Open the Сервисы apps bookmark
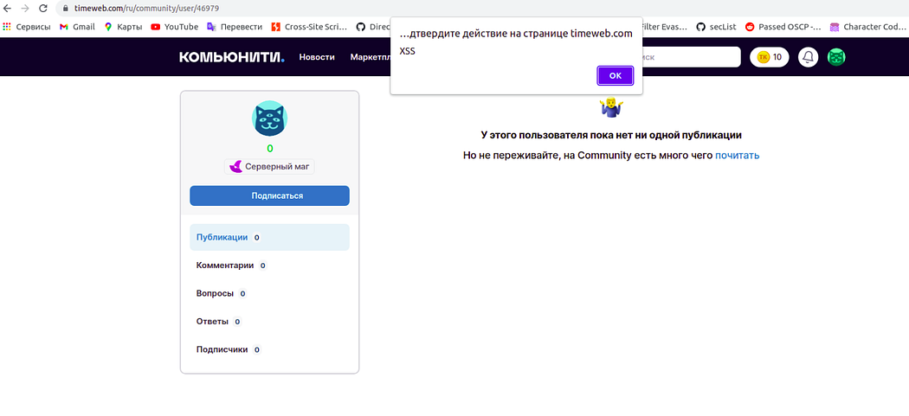The image size is (909, 416). coord(27,27)
